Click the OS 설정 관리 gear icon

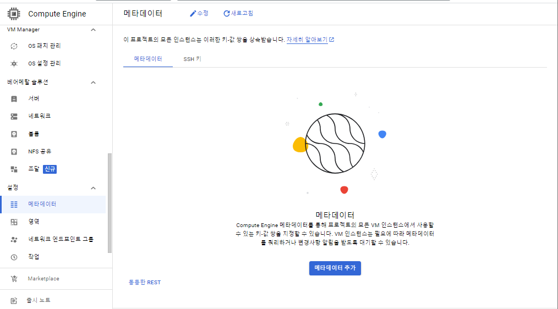[14, 64]
